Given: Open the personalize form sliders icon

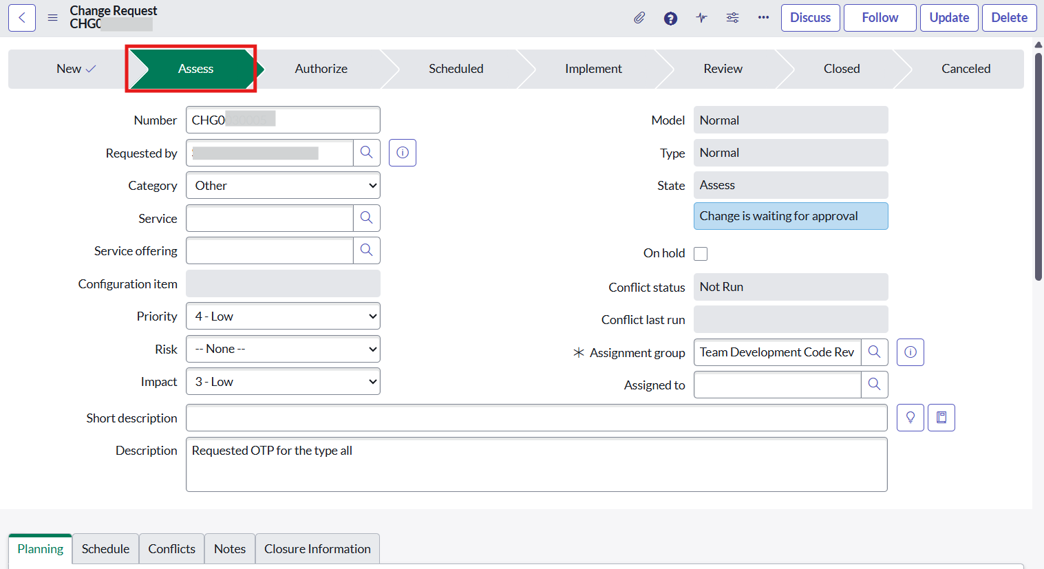Looking at the screenshot, I should 732,18.
